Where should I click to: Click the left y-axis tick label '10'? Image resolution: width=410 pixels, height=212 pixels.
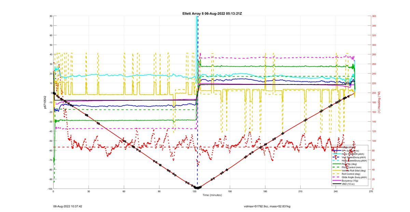point(51,83)
